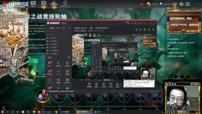Switch to the second scene tab
This screenshot has width=202, height=114.
pyautogui.click(x=58, y=28)
